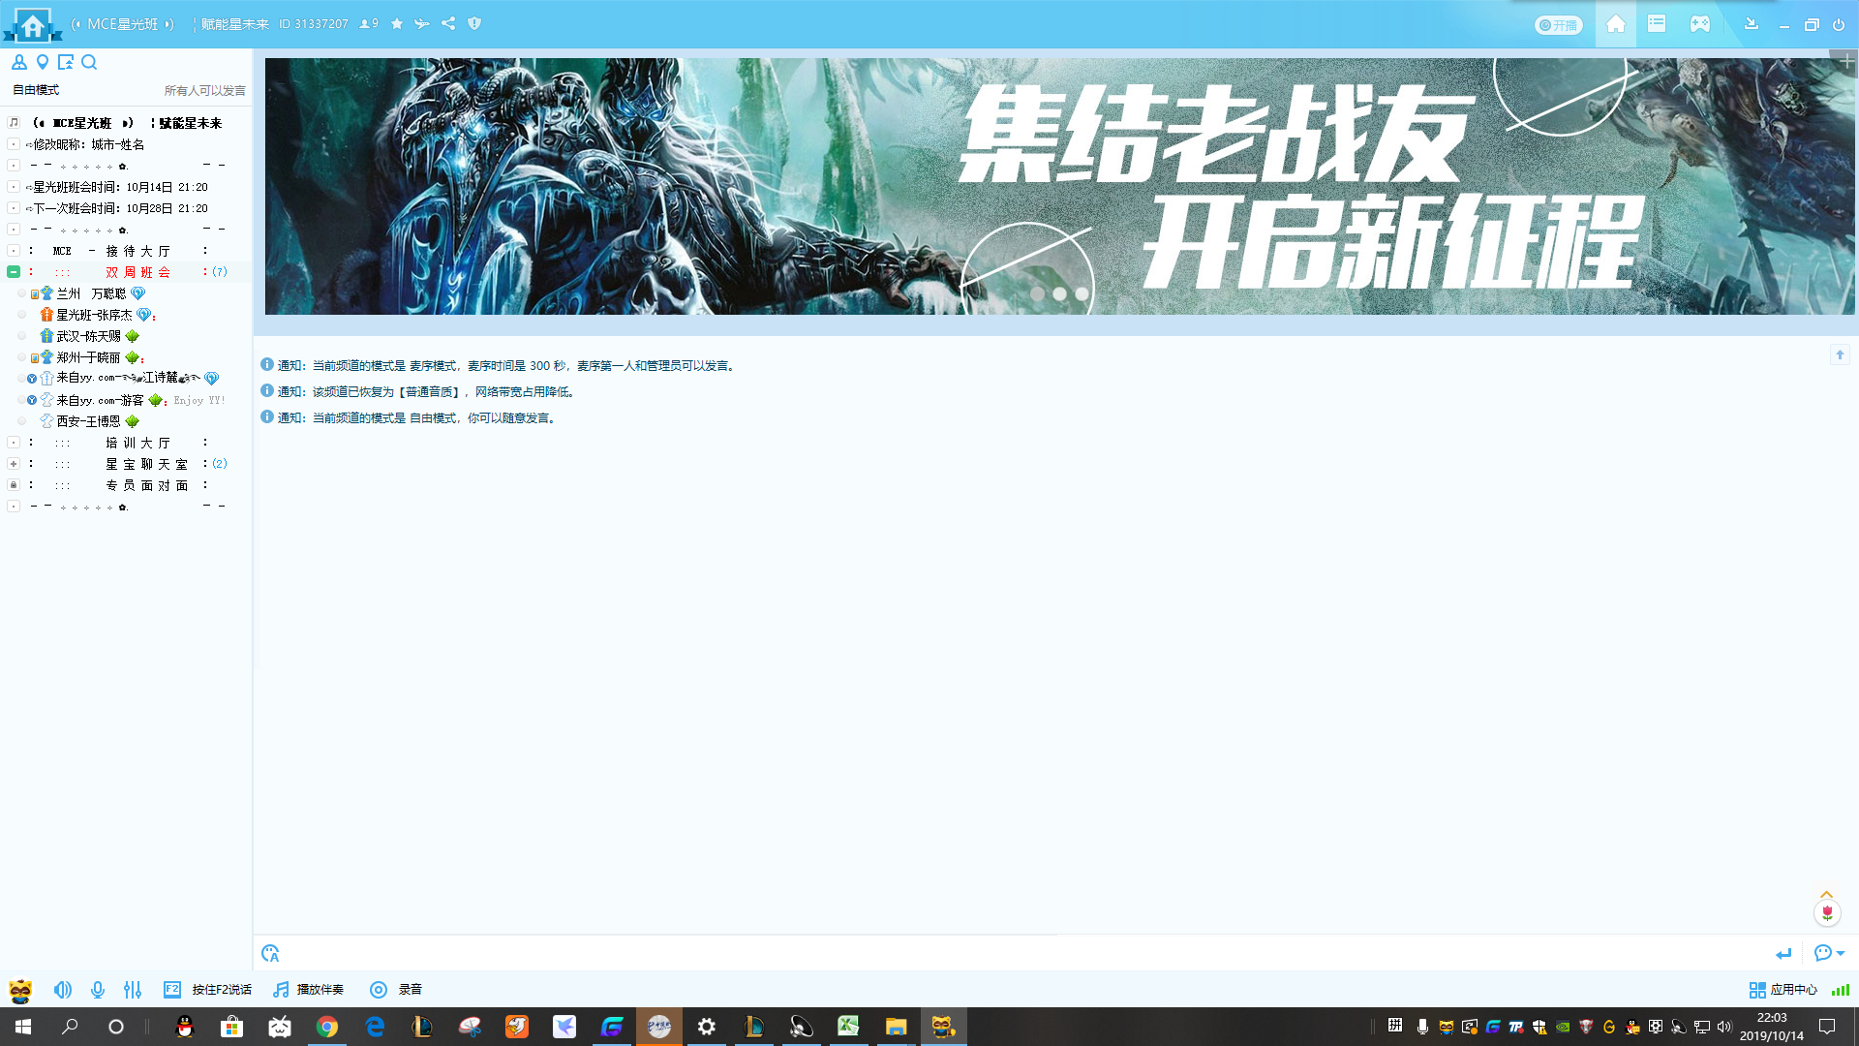Open the emoji and font icon

coord(270,953)
